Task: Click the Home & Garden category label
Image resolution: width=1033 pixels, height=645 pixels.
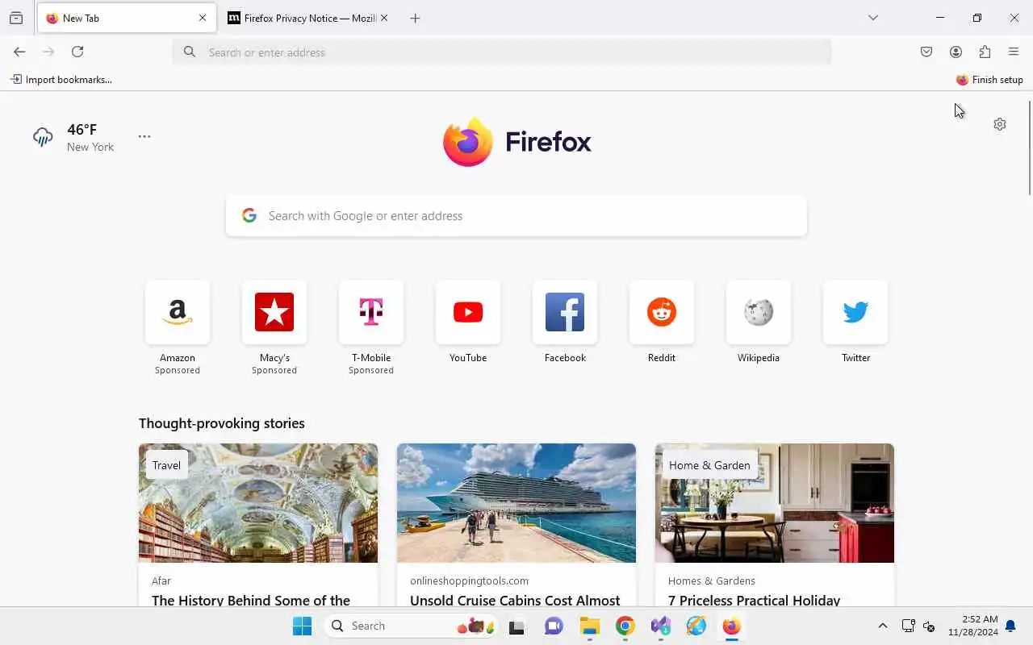Action: click(x=709, y=465)
